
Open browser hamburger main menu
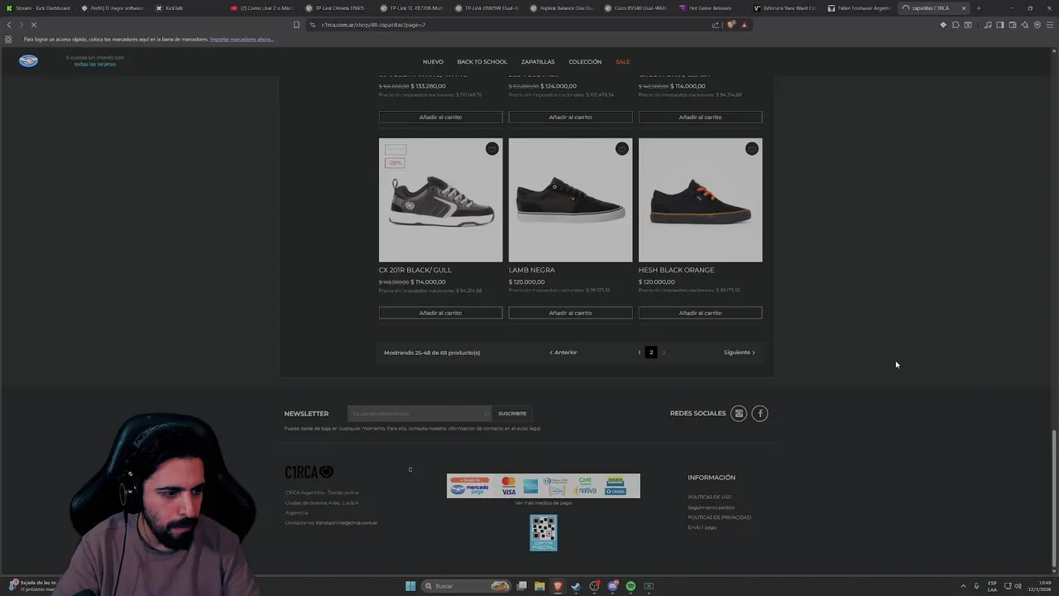pyautogui.click(x=1050, y=25)
